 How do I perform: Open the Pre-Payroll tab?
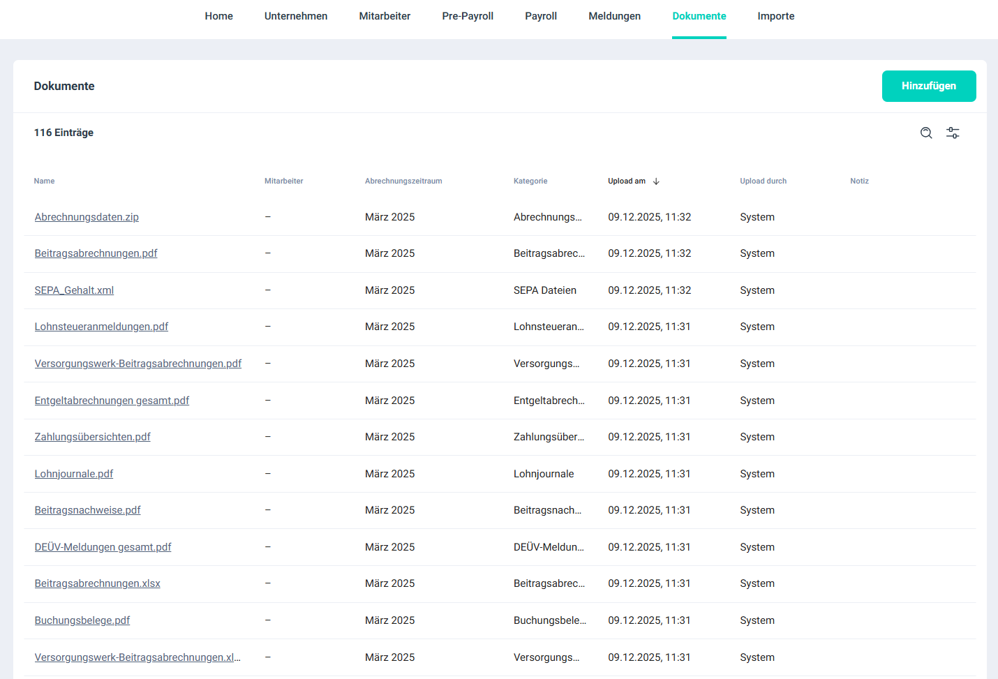tap(468, 16)
